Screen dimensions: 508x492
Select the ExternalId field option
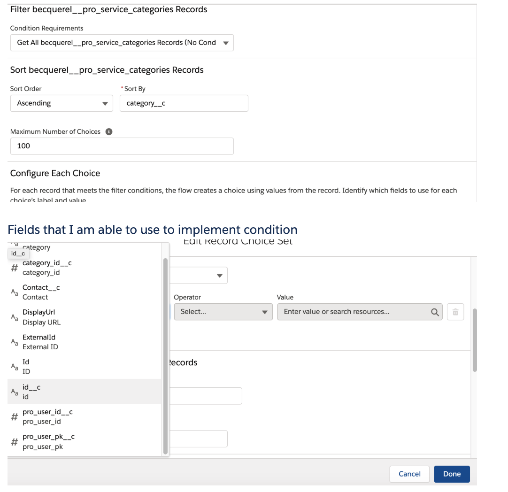[40, 342]
